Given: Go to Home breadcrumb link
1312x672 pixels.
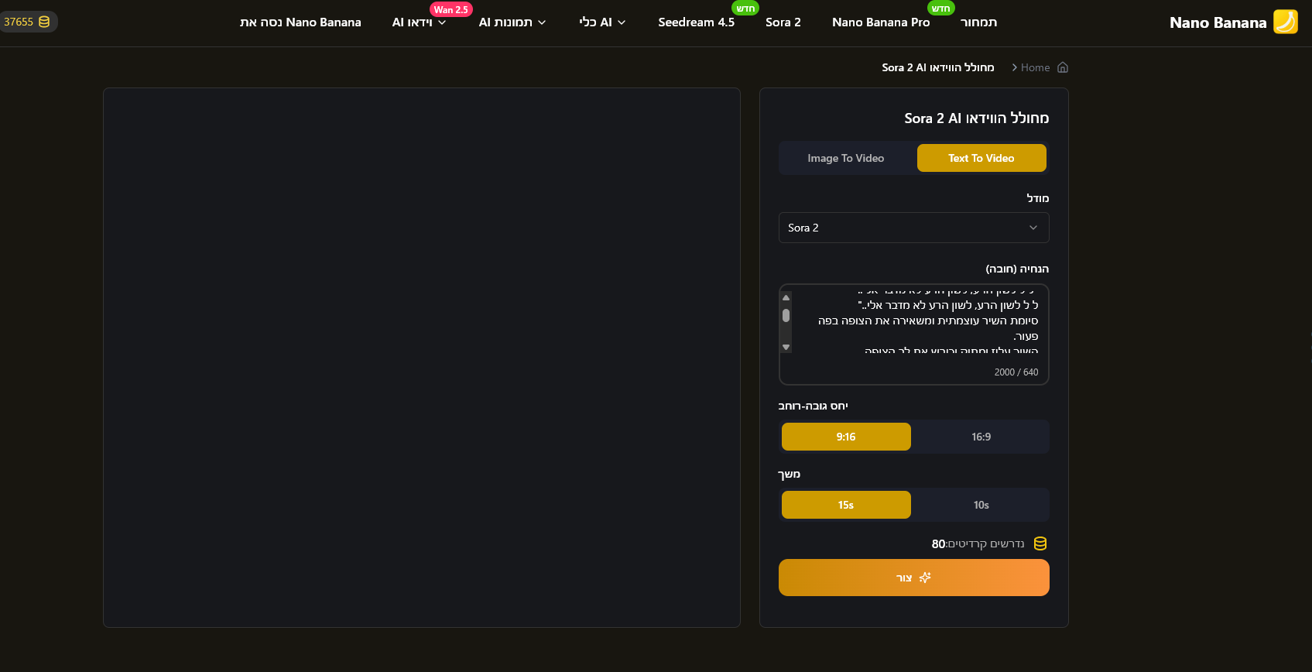Looking at the screenshot, I should click(1035, 67).
